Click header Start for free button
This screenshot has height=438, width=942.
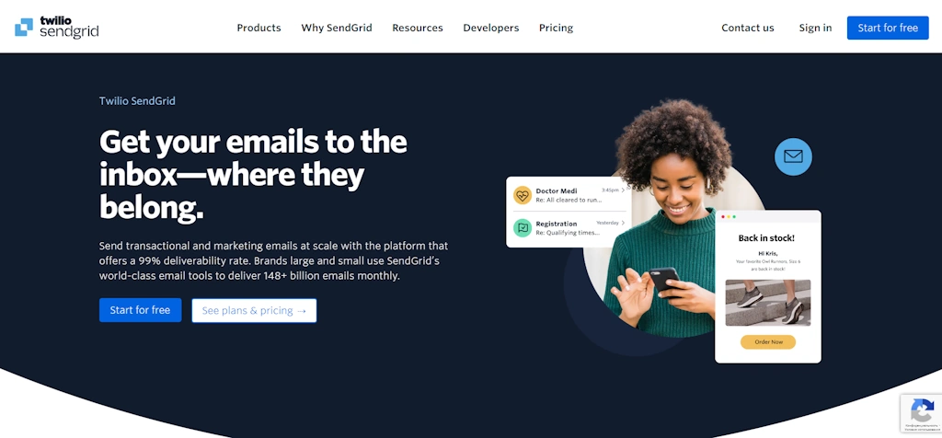(888, 28)
